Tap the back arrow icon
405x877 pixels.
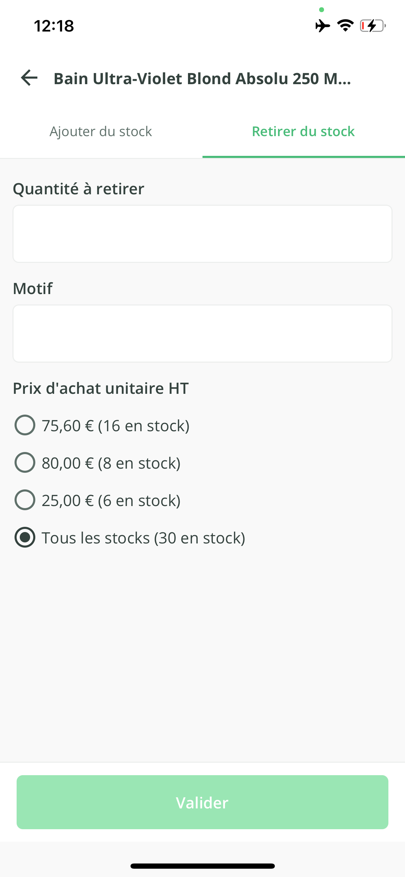pos(29,78)
